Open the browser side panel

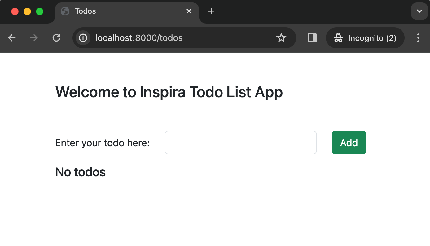pos(312,38)
